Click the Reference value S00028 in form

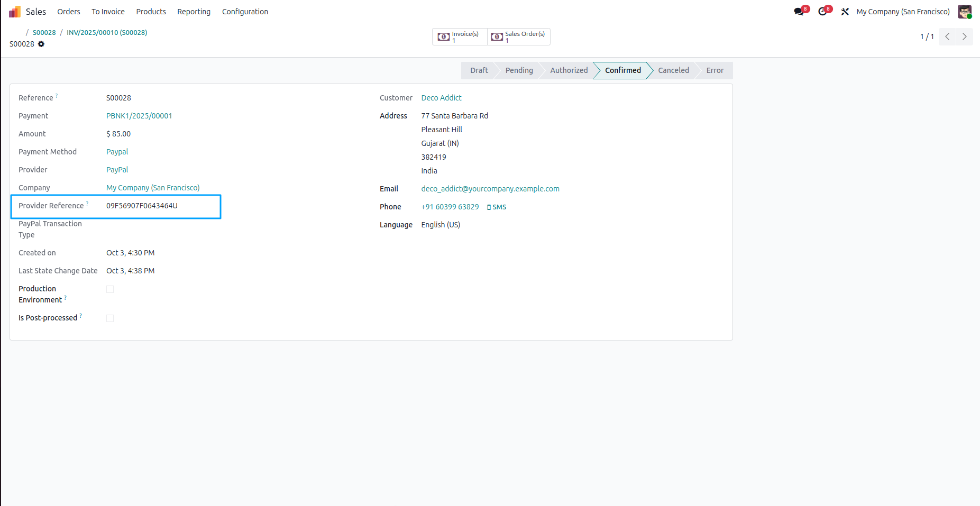118,98
